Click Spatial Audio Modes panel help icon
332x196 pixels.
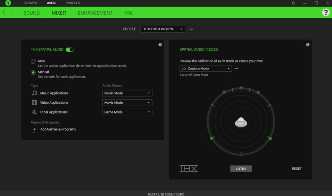(307, 45)
